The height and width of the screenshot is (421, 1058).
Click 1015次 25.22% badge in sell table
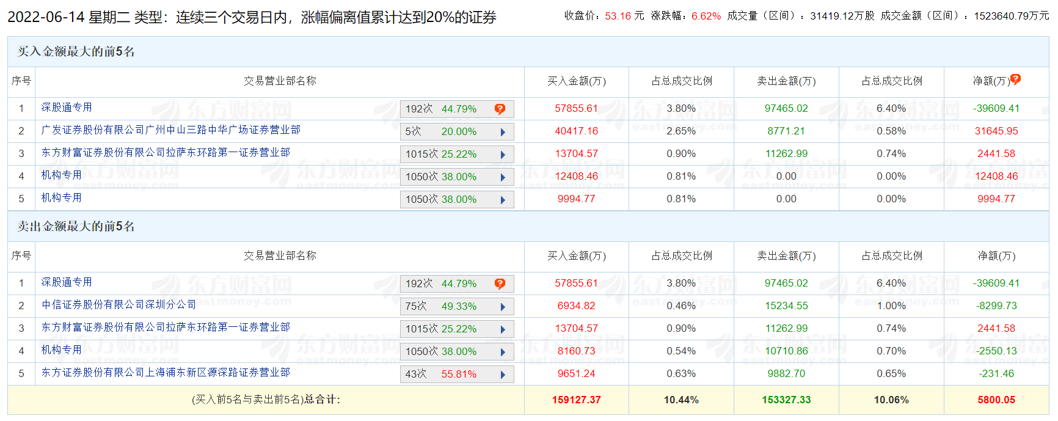(x=457, y=329)
